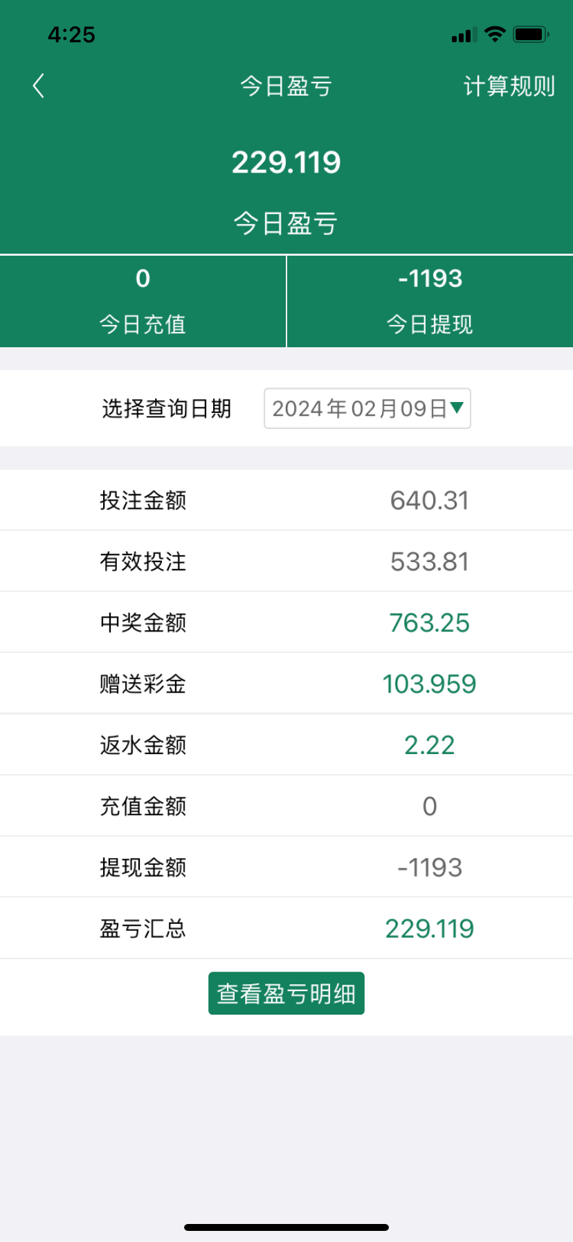Tap the 今日提现 panel
The width and height of the screenshot is (573, 1242).
pyautogui.click(x=430, y=301)
